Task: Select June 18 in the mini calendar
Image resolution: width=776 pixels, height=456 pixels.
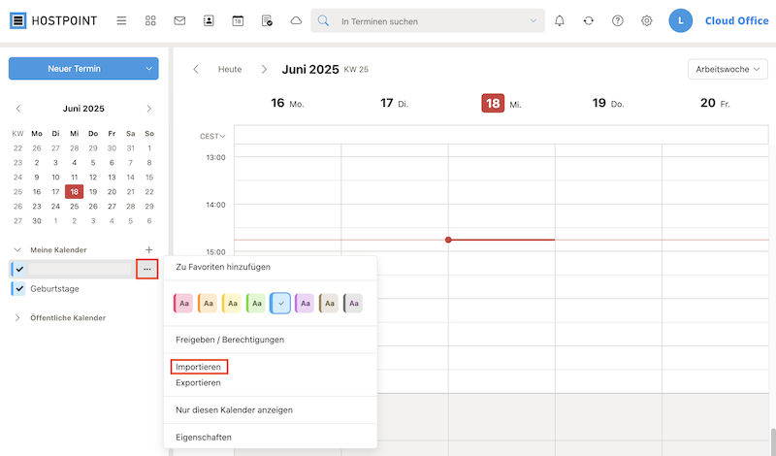Action: pos(74,191)
